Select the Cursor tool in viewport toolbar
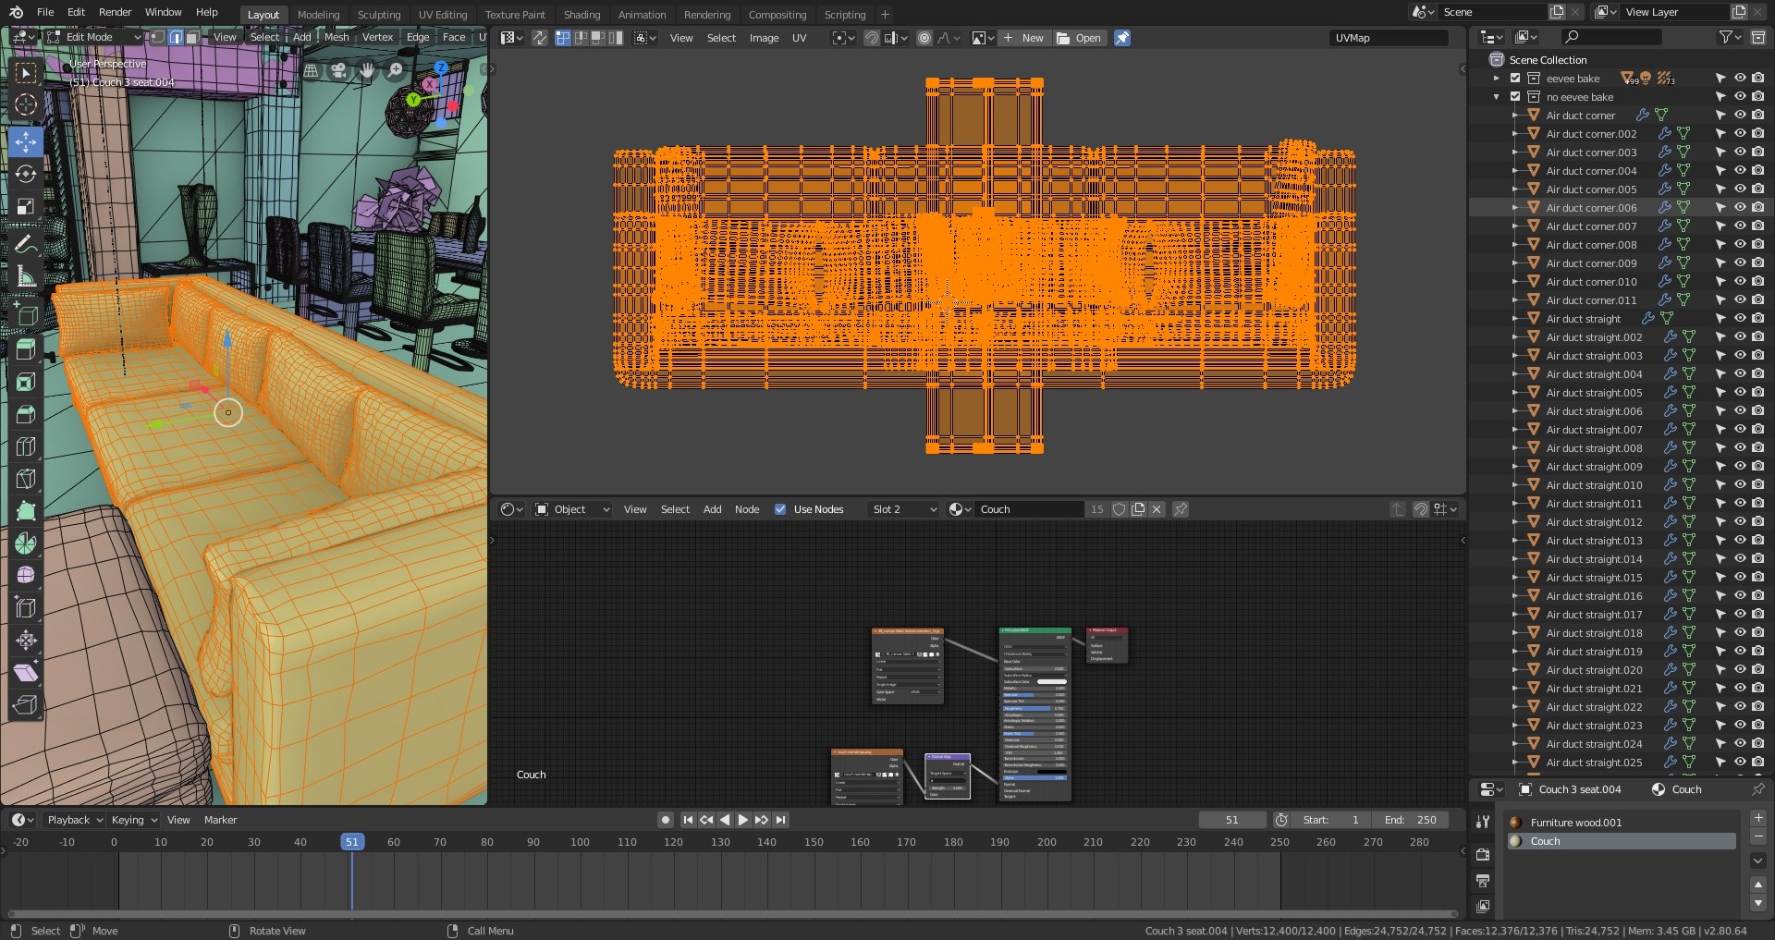This screenshot has height=940, width=1775. point(26,104)
